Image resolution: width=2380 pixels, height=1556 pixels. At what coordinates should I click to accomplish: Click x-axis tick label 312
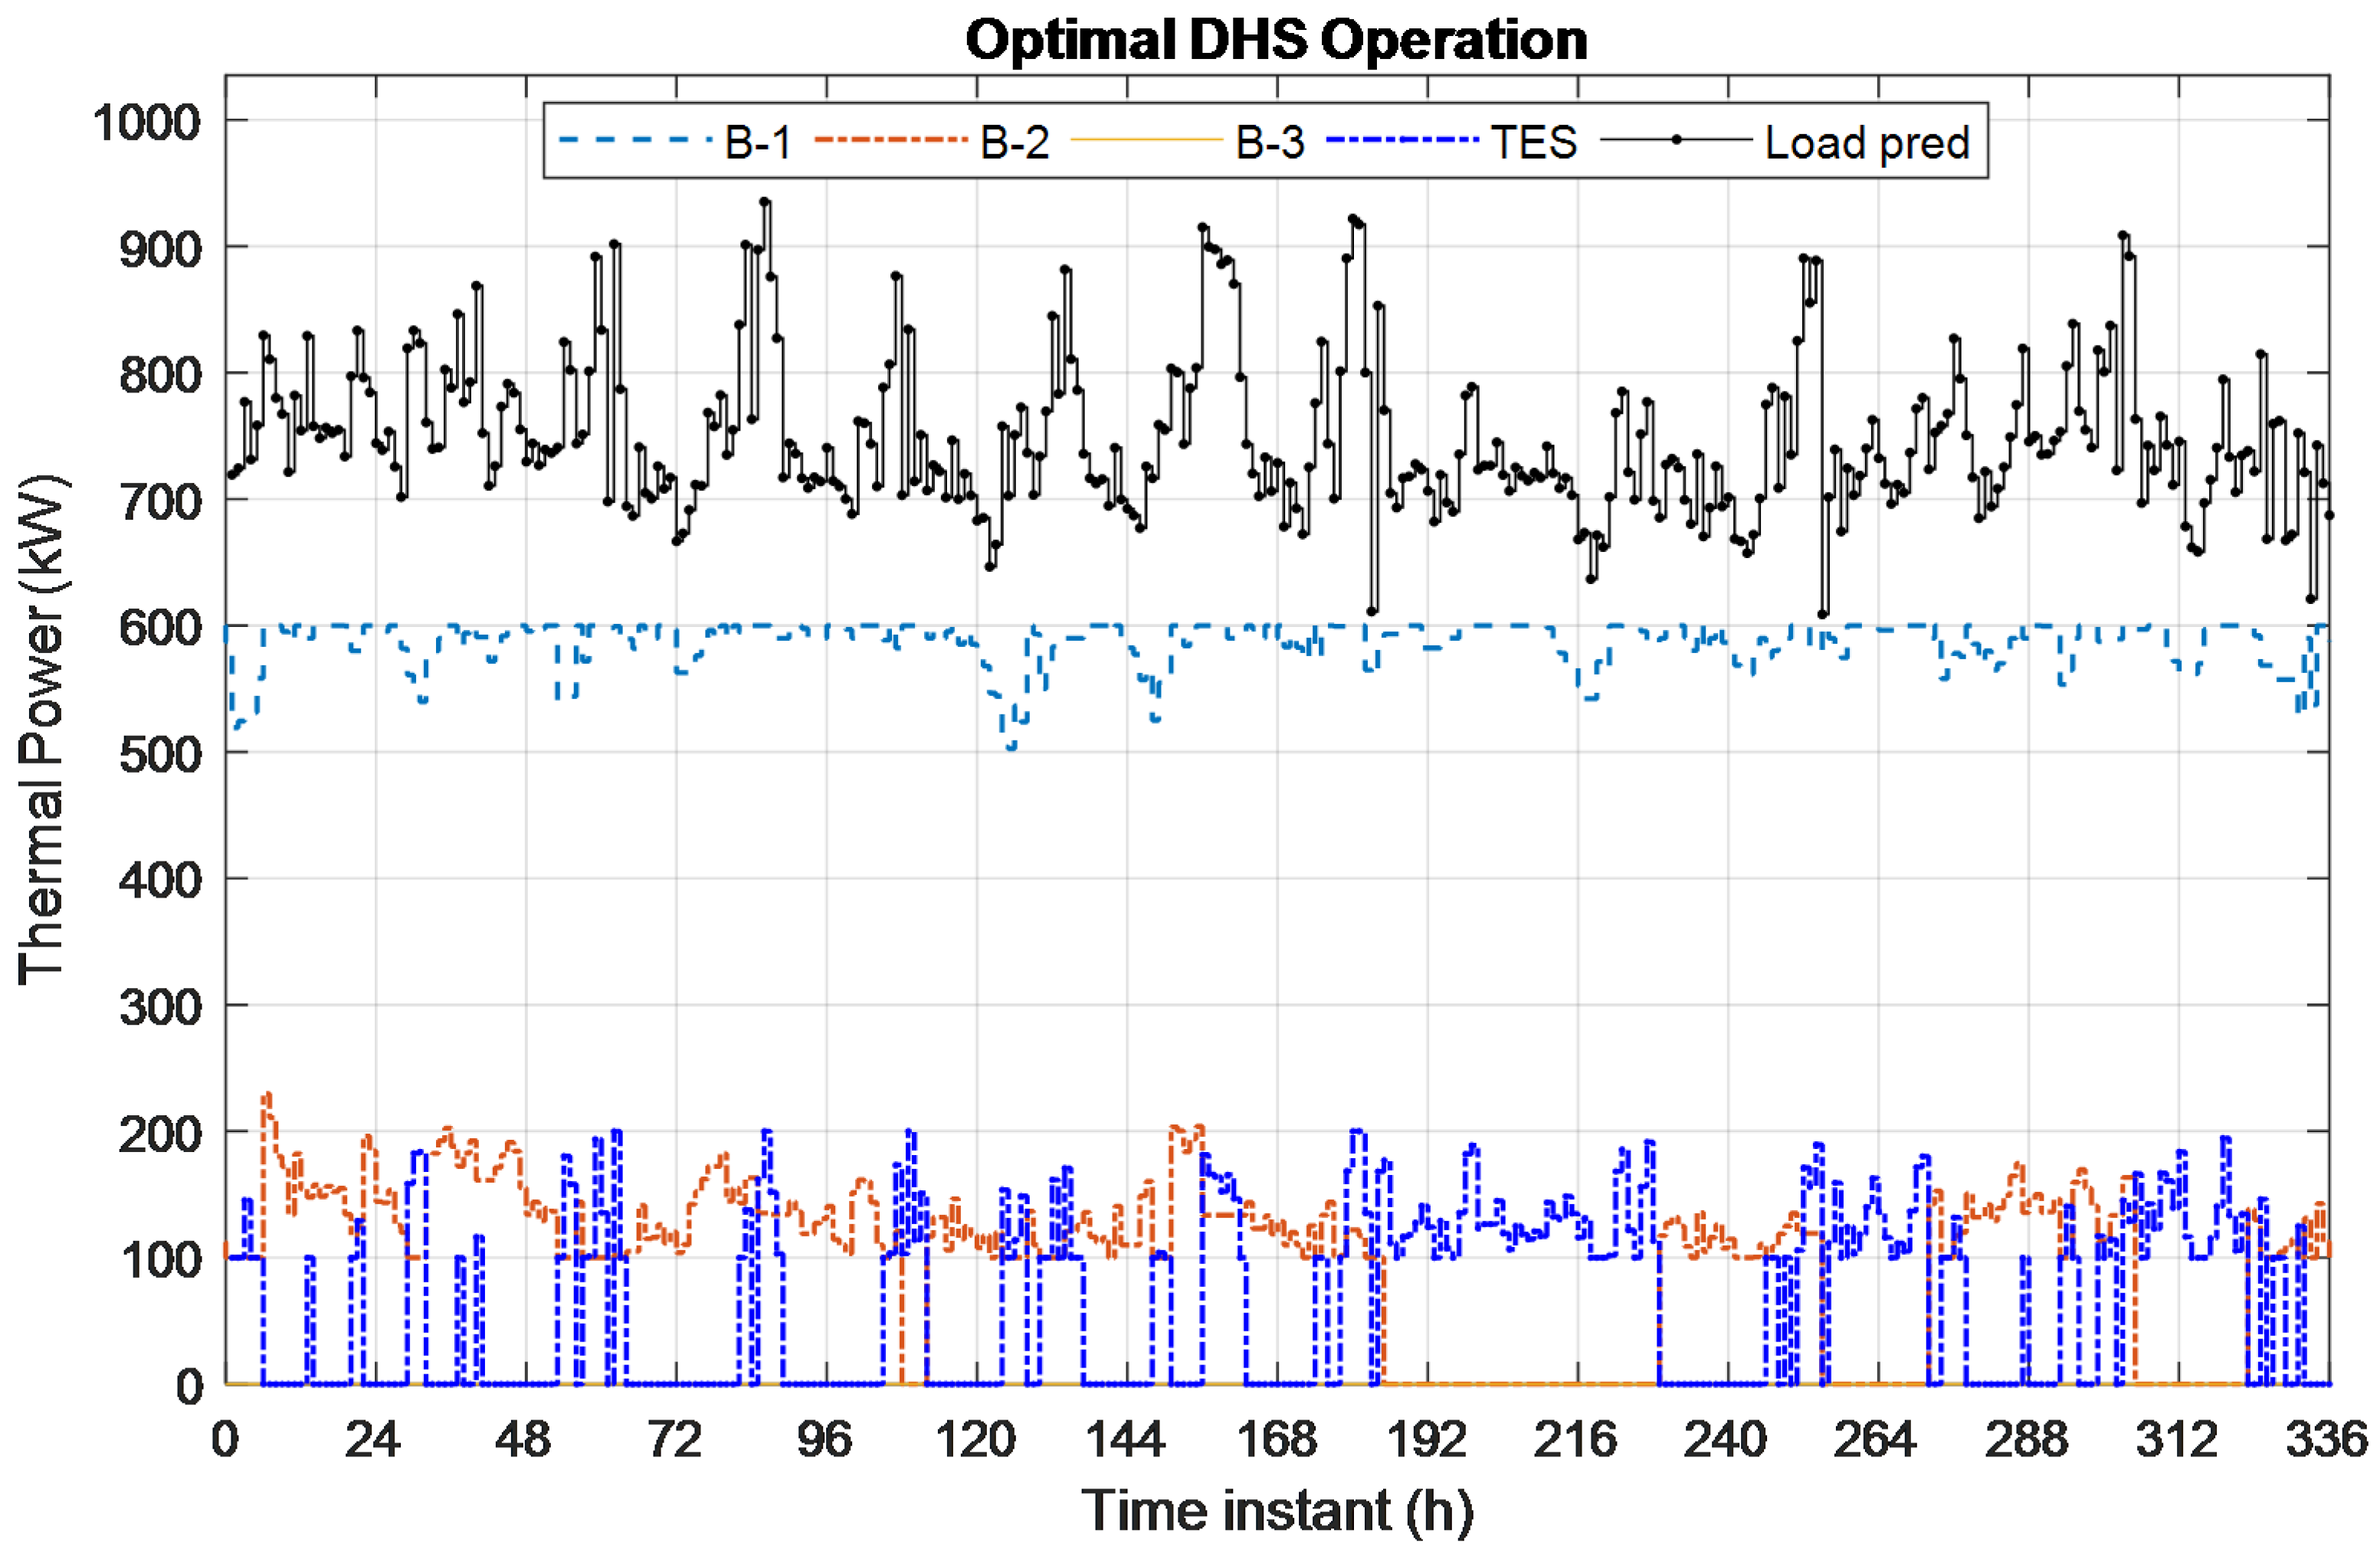click(x=2178, y=1440)
